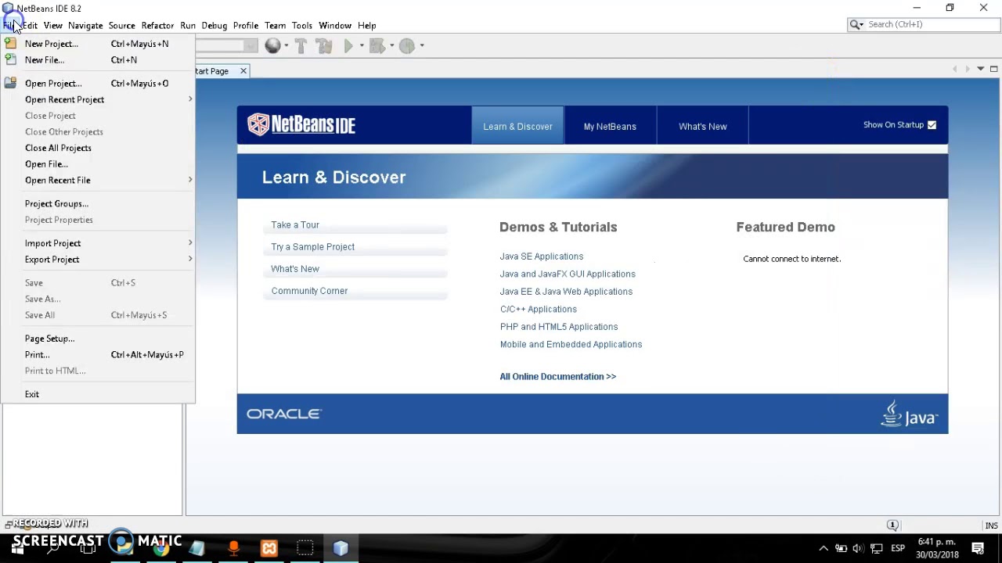Open the Take a Tour link

click(295, 225)
